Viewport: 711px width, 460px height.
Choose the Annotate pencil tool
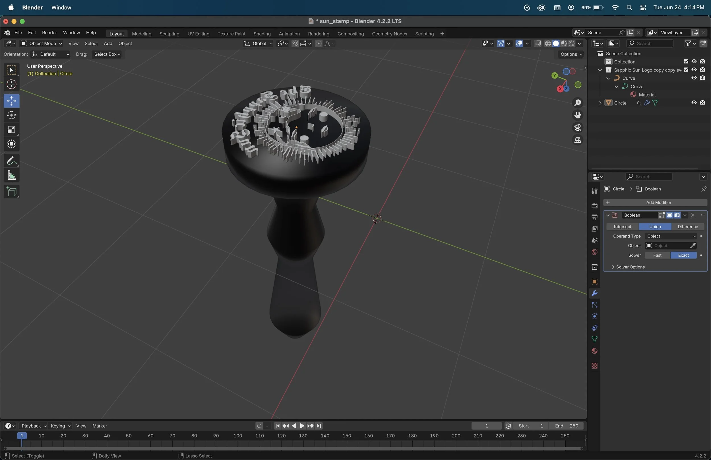point(11,161)
